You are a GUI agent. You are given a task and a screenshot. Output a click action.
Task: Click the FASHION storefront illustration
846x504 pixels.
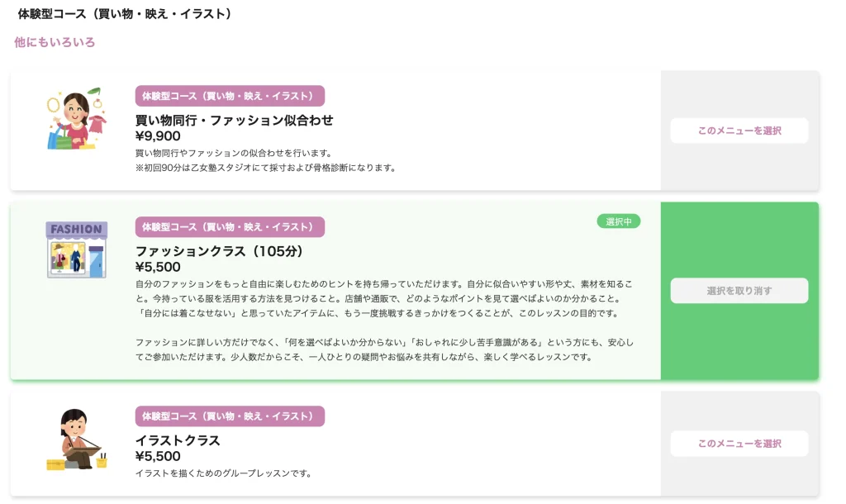[x=77, y=250]
